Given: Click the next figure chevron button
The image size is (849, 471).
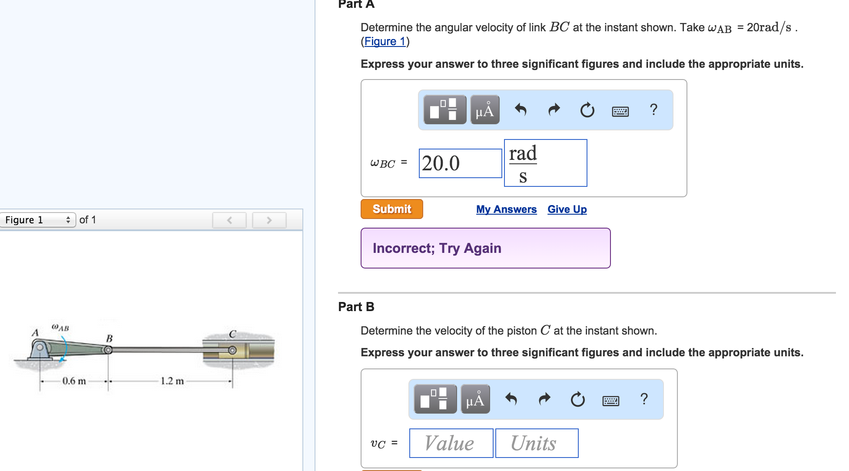Looking at the screenshot, I should (269, 220).
